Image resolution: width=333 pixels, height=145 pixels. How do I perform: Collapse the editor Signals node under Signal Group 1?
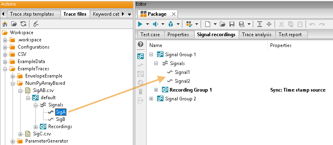(x=156, y=63)
